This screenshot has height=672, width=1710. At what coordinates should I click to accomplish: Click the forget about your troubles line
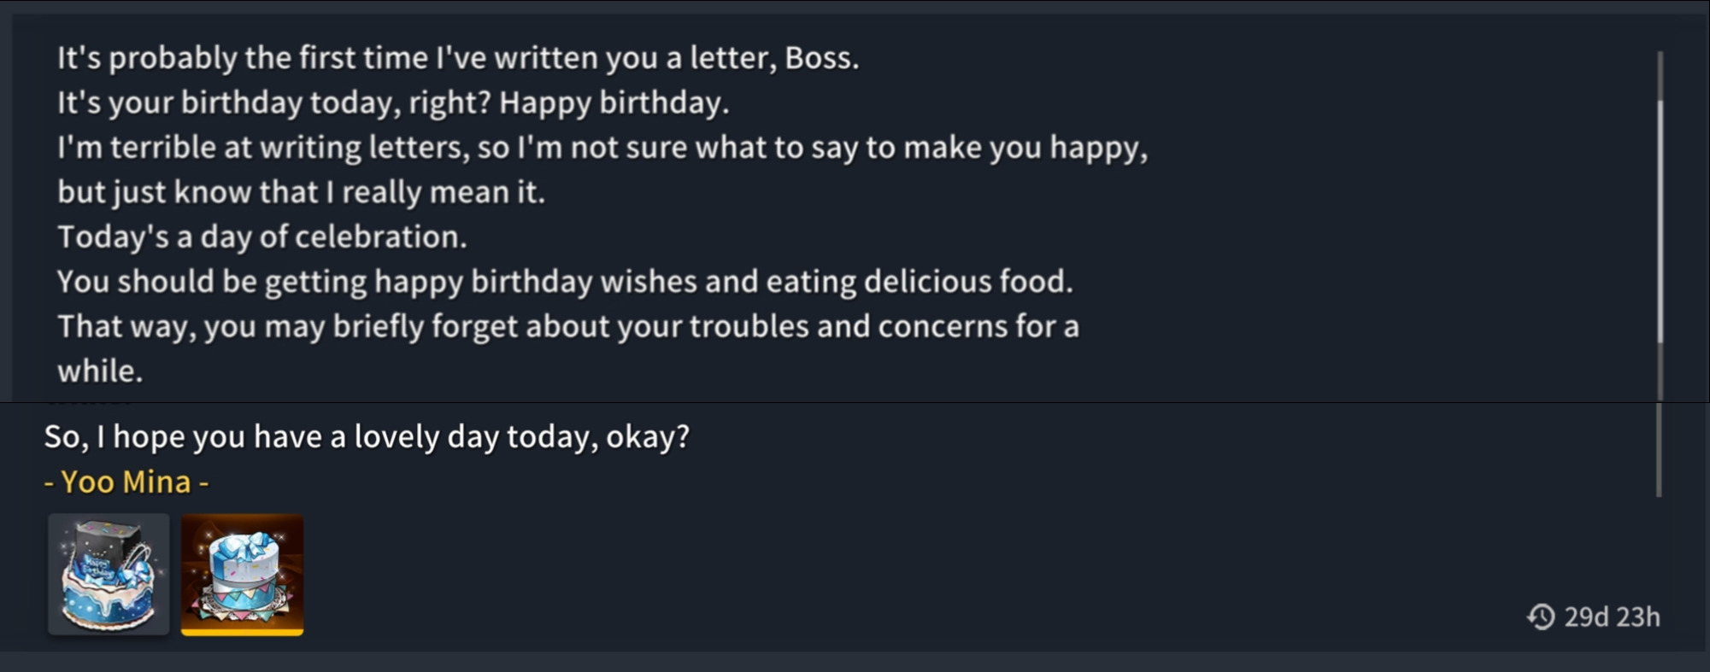(x=568, y=326)
